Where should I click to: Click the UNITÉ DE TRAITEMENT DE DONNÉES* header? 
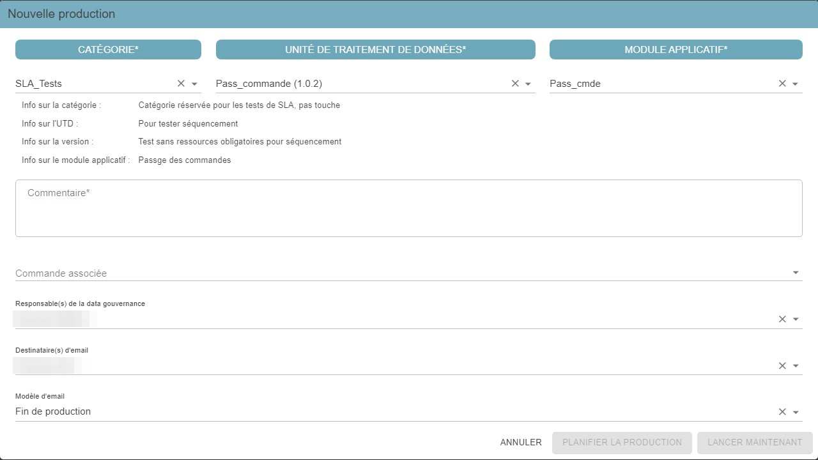tap(376, 50)
